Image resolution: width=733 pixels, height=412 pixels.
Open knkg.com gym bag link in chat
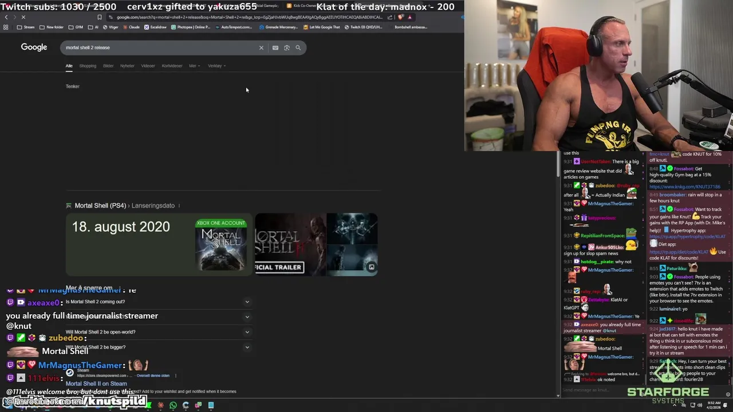pyautogui.click(x=684, y=187)
